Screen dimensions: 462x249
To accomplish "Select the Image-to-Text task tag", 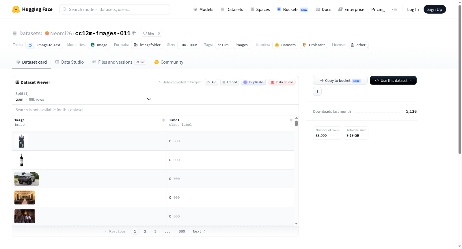I will pos(44,45).
